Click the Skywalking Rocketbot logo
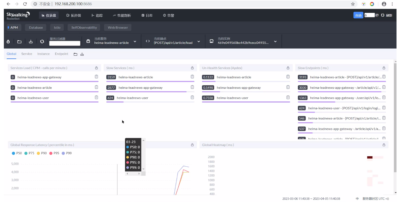 tap(18, 15)
